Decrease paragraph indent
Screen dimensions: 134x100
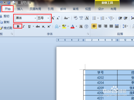pyautogui.click(x=120, y=18)
